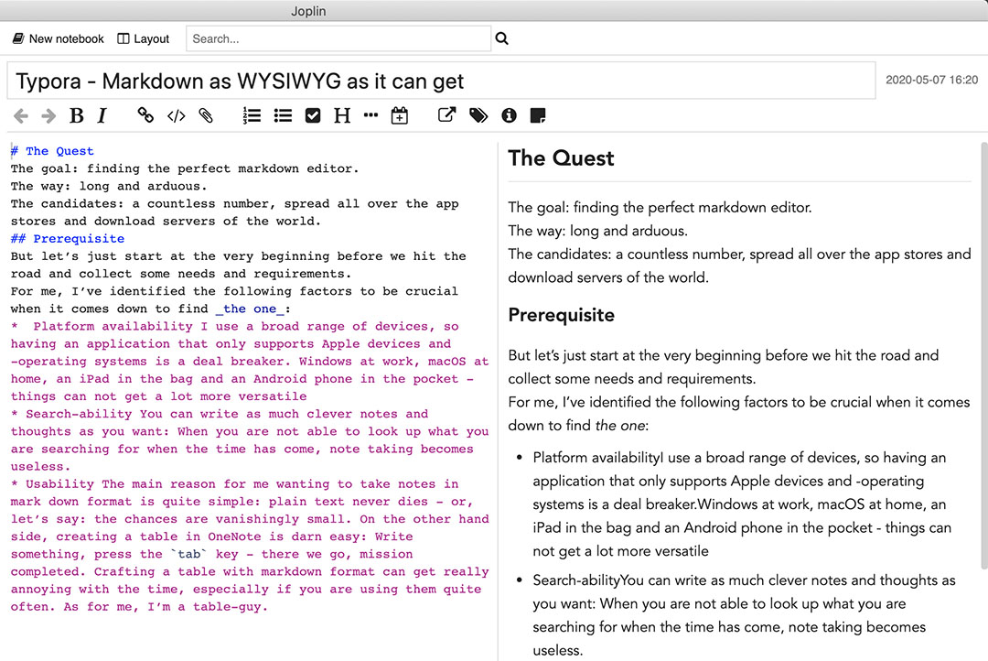Click the note title field 'Typora - Markdown as WYSIWYG'
The image size is (988, 661).
coord(441,81)
